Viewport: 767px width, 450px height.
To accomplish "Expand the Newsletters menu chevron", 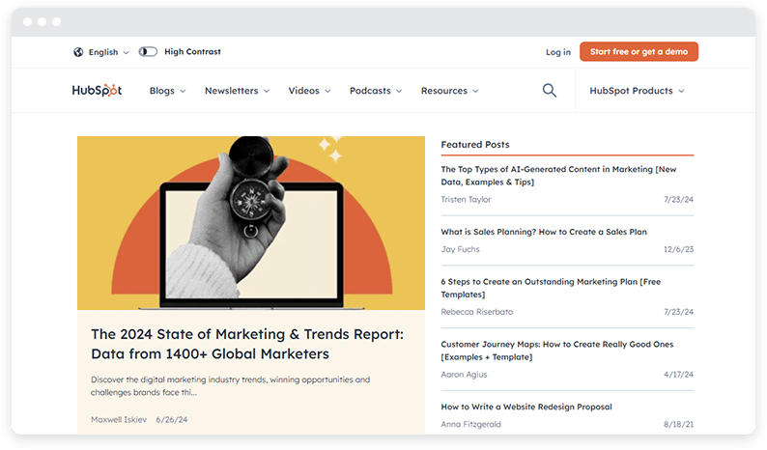I will pos(267,91).
